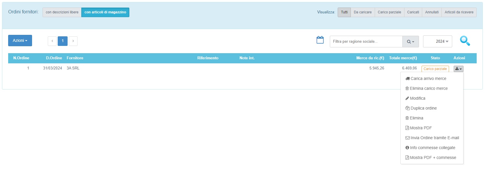Viewport: 486px width, 188px height.
Task: Click the calendar date filter icon
Action: click(320, 40)
